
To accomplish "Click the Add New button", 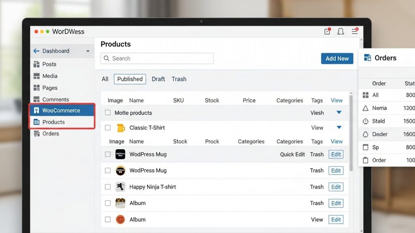I will click(x=337, y=58).
